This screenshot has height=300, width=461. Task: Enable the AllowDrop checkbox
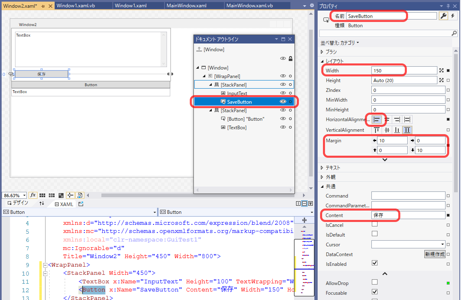coord(375,282)
